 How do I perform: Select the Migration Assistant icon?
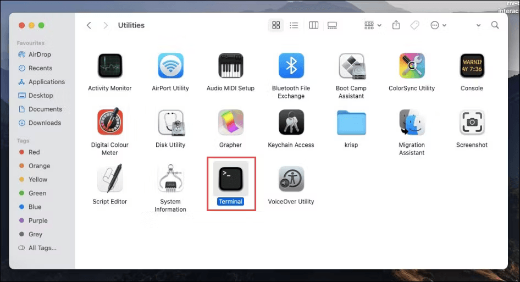click(x=412, y=123)
